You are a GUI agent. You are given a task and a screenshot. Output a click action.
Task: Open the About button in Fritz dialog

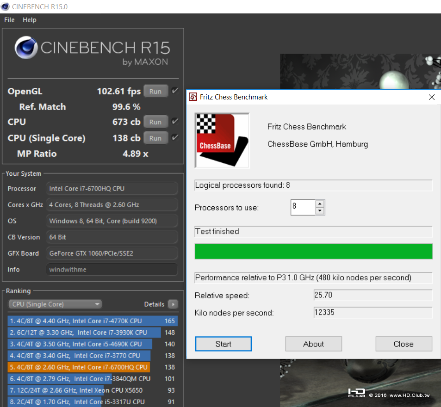pyautogui.click(x=314, y=344)
